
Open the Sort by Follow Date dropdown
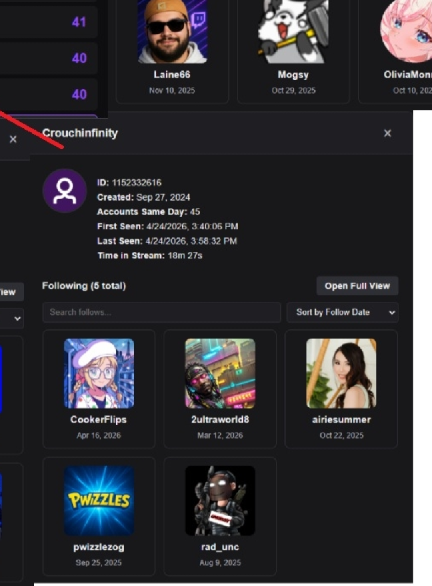(x=342, y=312)
